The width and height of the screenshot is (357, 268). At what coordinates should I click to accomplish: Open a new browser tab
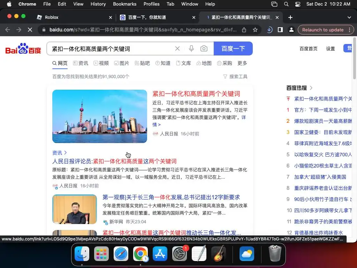coord(290,17)
